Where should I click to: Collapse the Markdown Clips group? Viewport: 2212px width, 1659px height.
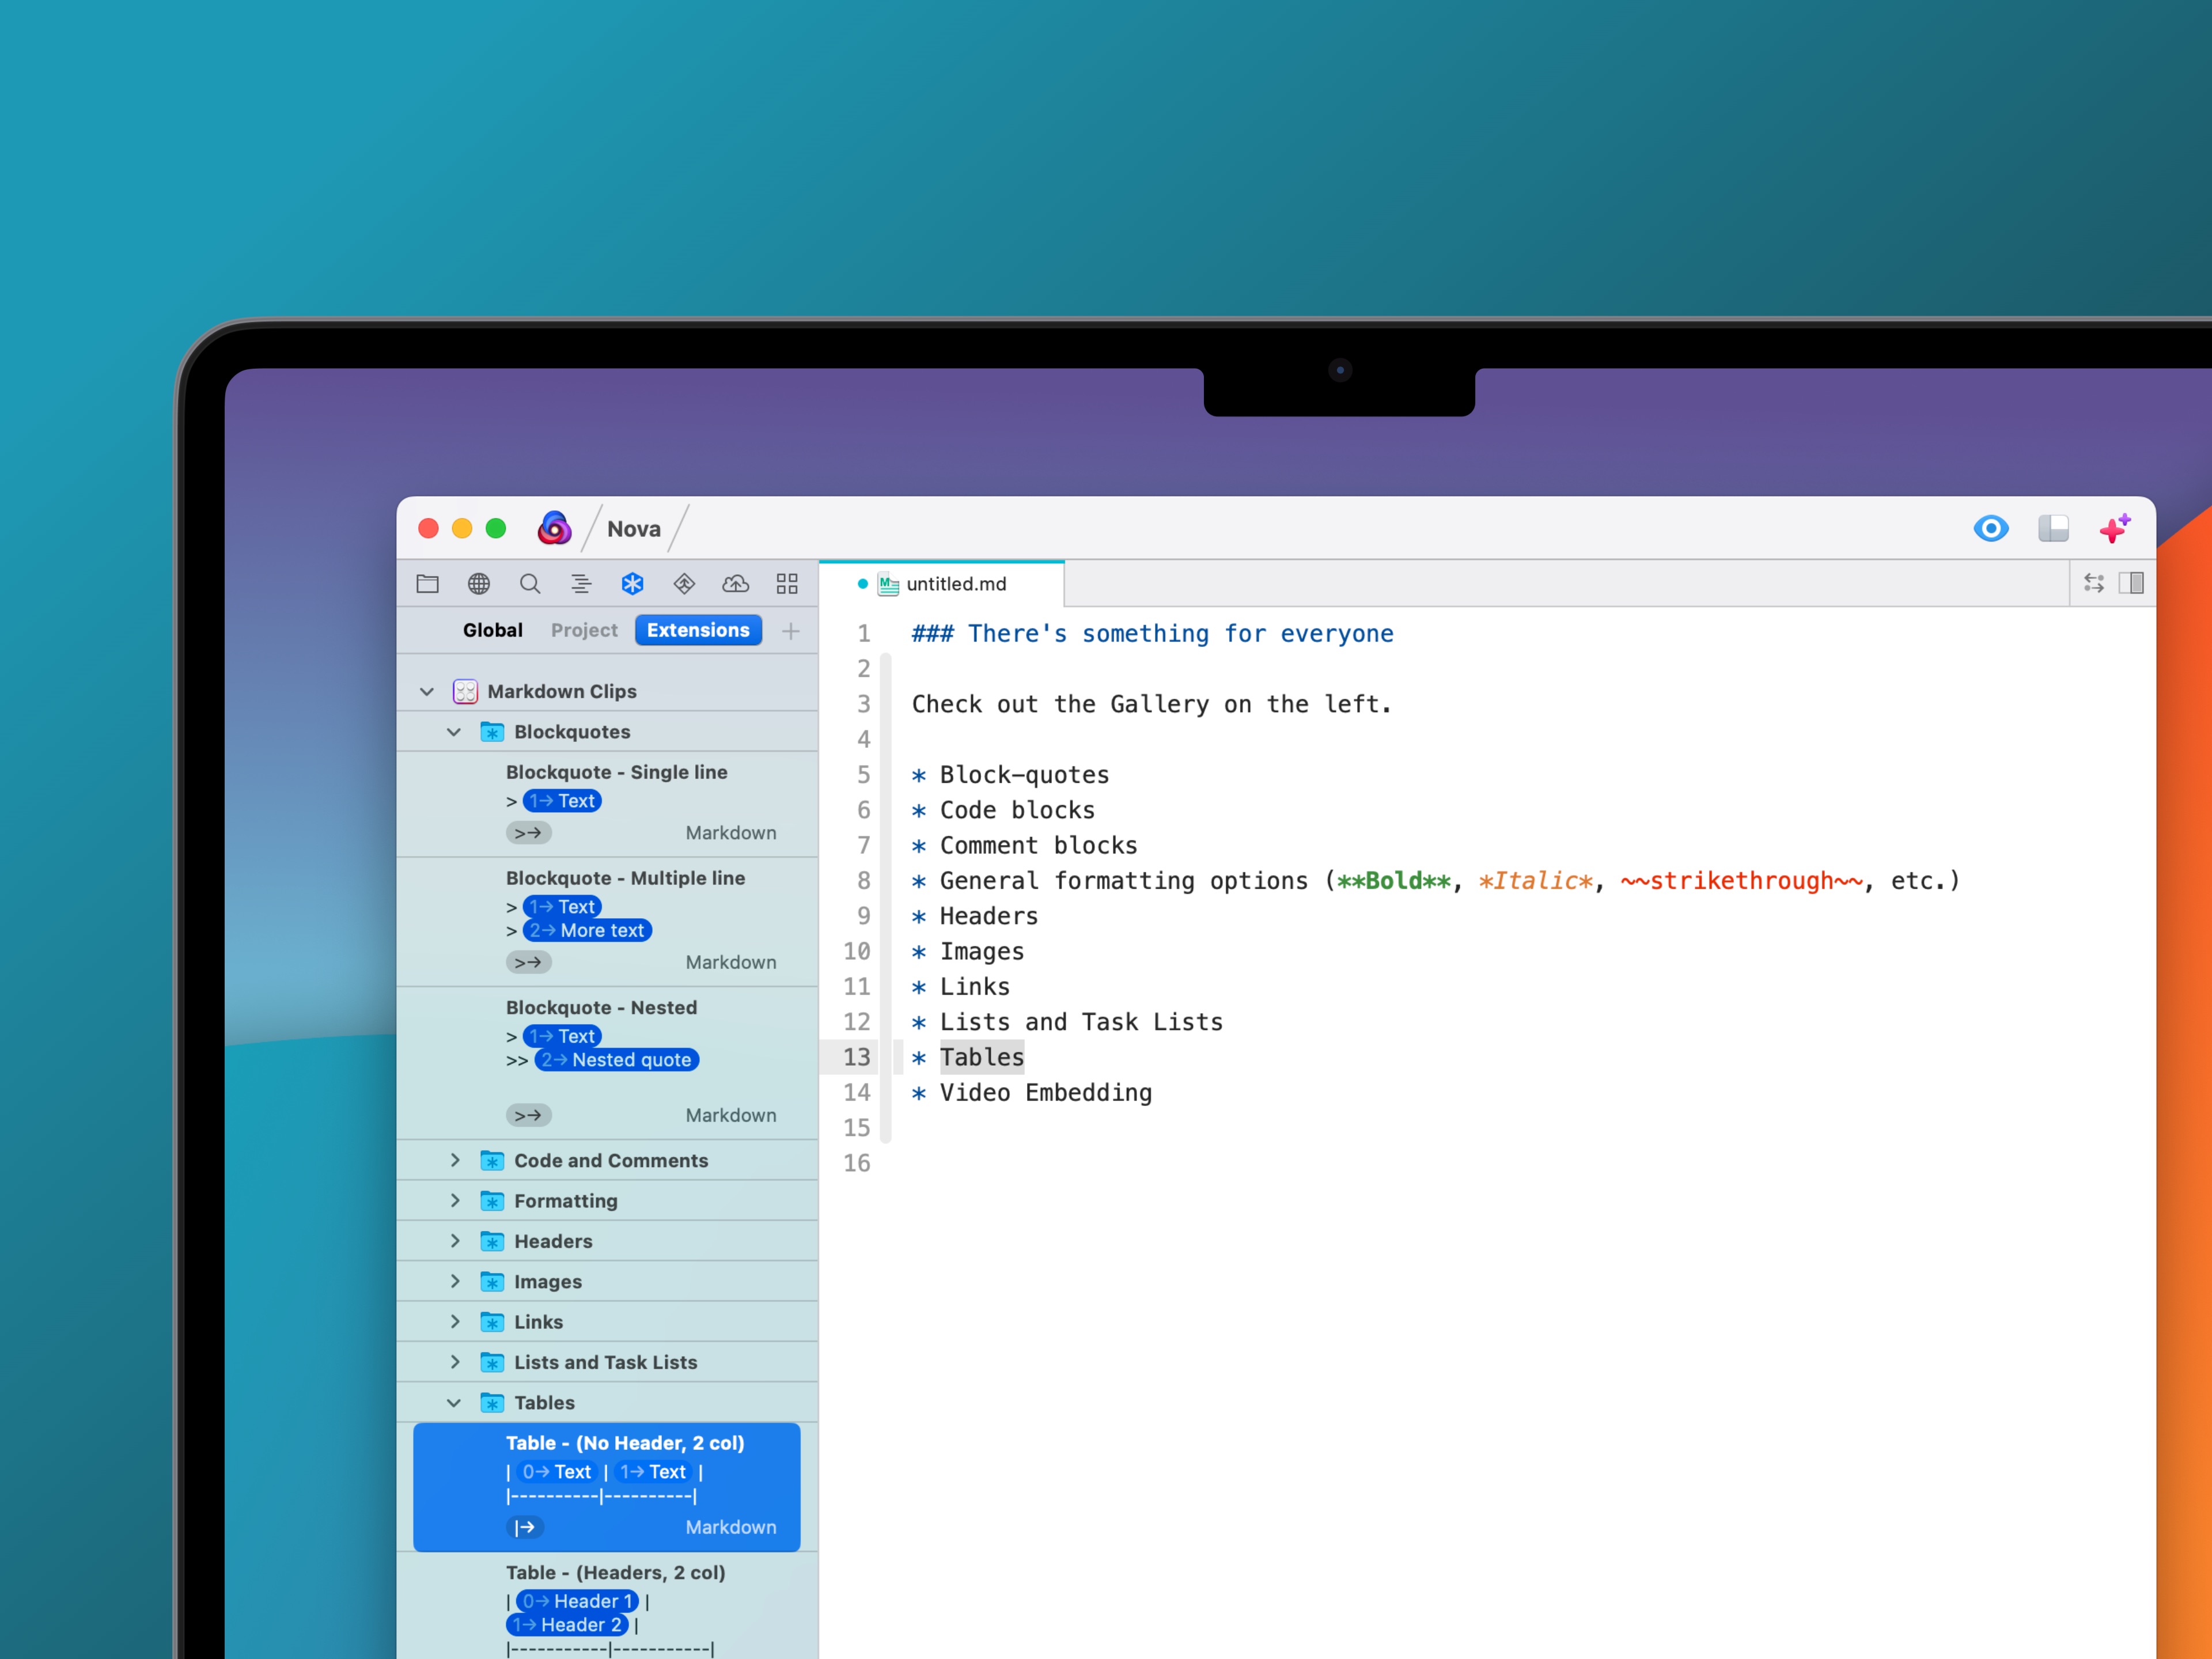coord(427,691)
